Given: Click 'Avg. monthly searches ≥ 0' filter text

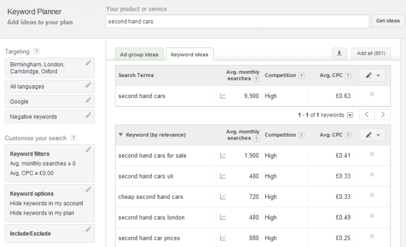Looking at the screenshot, I should point(43,164).
